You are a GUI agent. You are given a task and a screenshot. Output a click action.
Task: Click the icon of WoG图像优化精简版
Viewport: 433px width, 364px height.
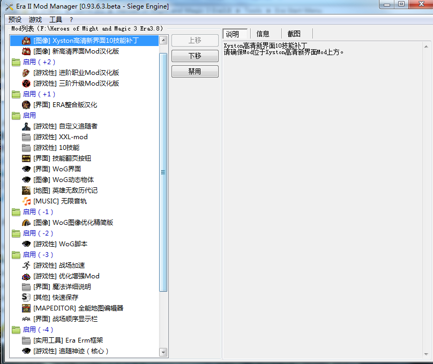pos(26,223)
